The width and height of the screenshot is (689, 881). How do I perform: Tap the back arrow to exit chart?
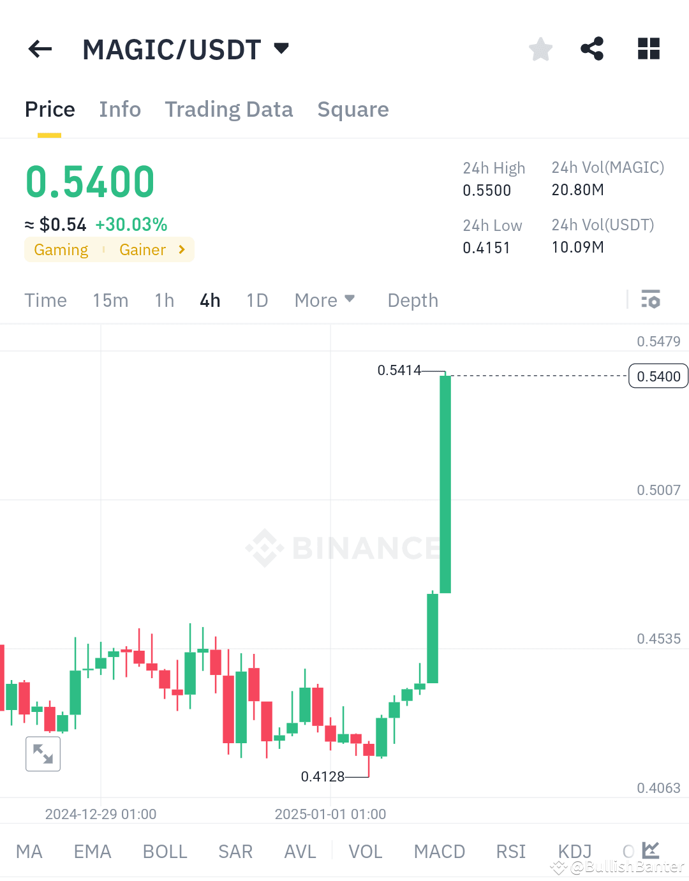[x=40, y=49]
